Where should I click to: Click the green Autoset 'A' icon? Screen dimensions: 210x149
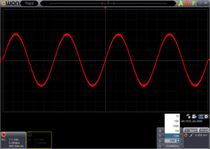coord(180,3)
